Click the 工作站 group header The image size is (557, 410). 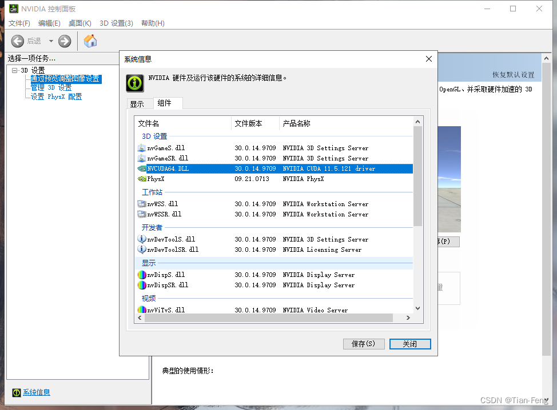click(x=152, y=192)
